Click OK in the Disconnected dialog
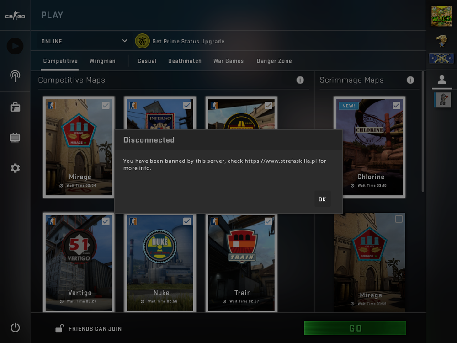Viewport: 457px width, 343px height. tap(322, 199)
